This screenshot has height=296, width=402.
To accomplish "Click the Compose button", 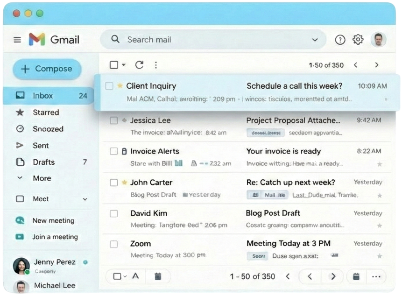I will coord(47,69).
